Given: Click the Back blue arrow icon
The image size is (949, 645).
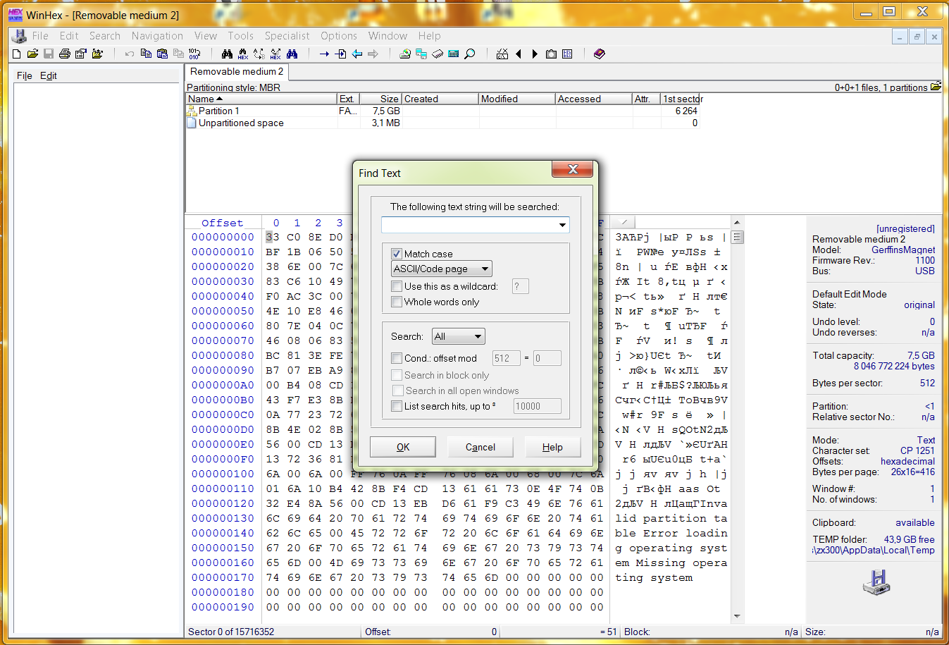Looking at the screenshot, I should (x=357, y=54).
